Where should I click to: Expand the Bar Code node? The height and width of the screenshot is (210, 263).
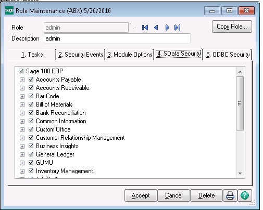coord(22,96)
